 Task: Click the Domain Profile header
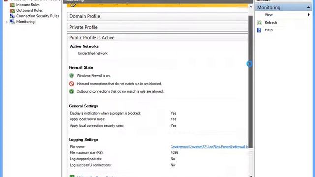pos(157,16)
